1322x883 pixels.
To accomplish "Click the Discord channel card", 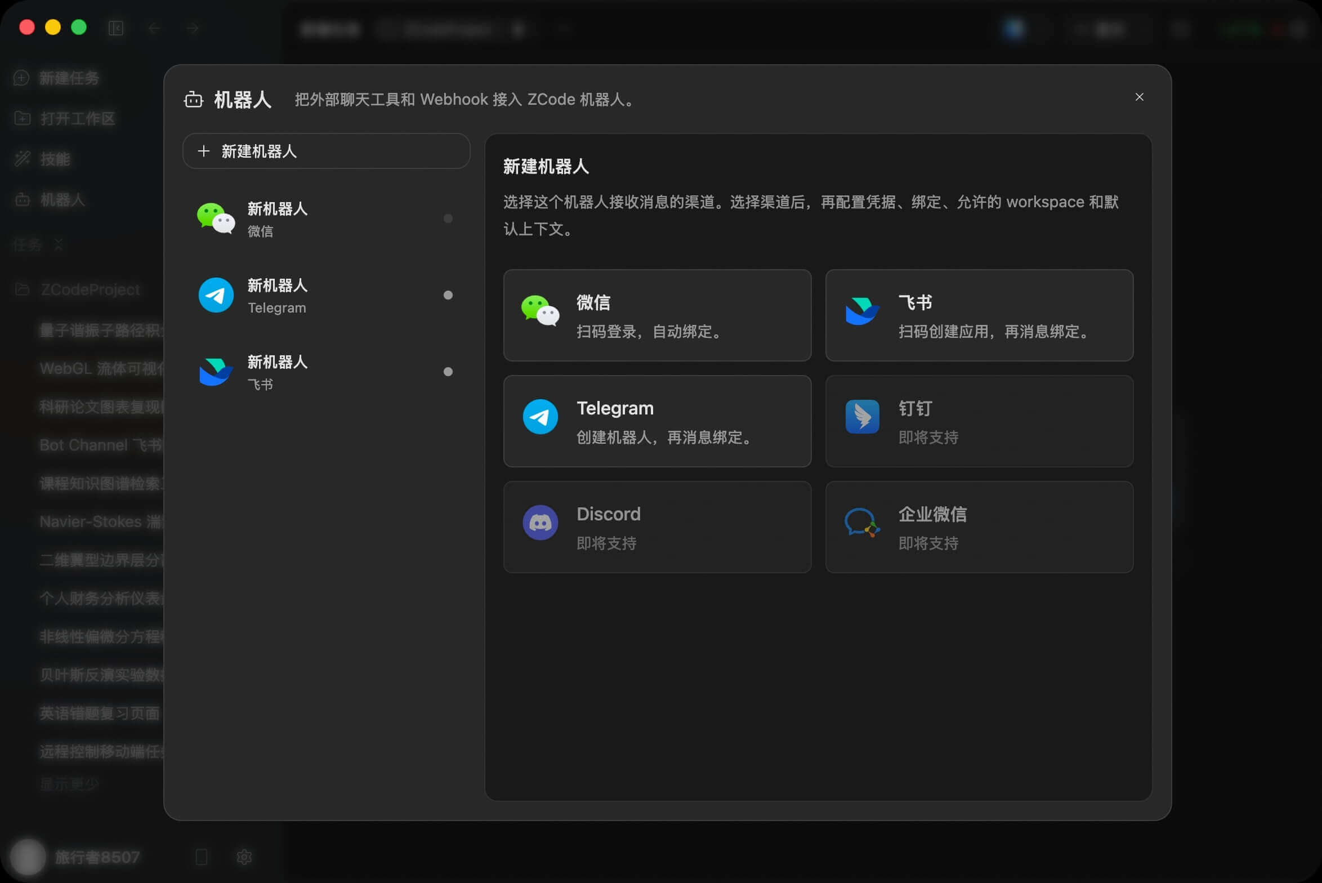I will coord(657,527).
